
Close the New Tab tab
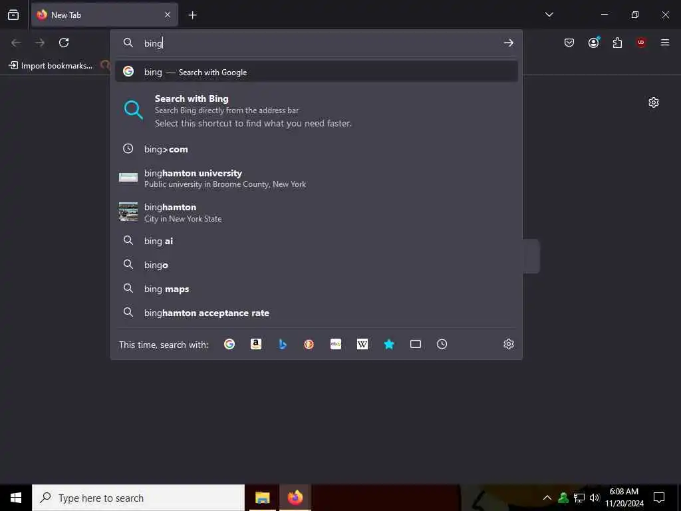click(167, 15)
